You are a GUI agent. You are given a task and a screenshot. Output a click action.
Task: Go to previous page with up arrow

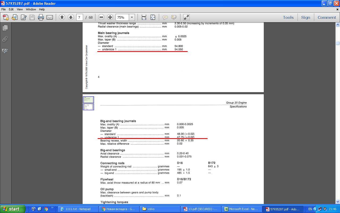tap(62, 17)
